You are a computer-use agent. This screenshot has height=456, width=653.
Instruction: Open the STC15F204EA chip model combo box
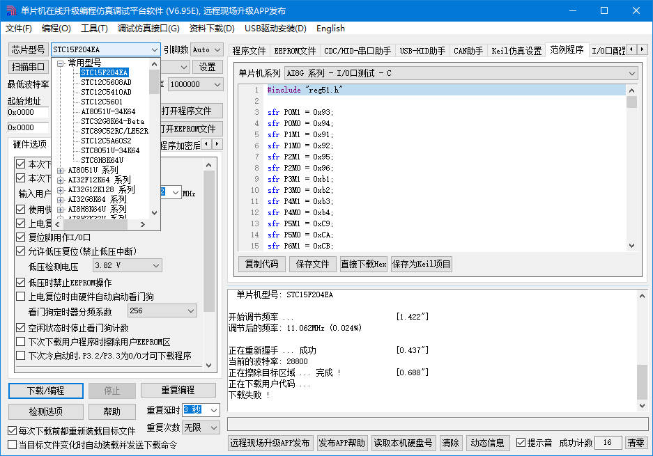pyautogui.click(x=106, y=49)
